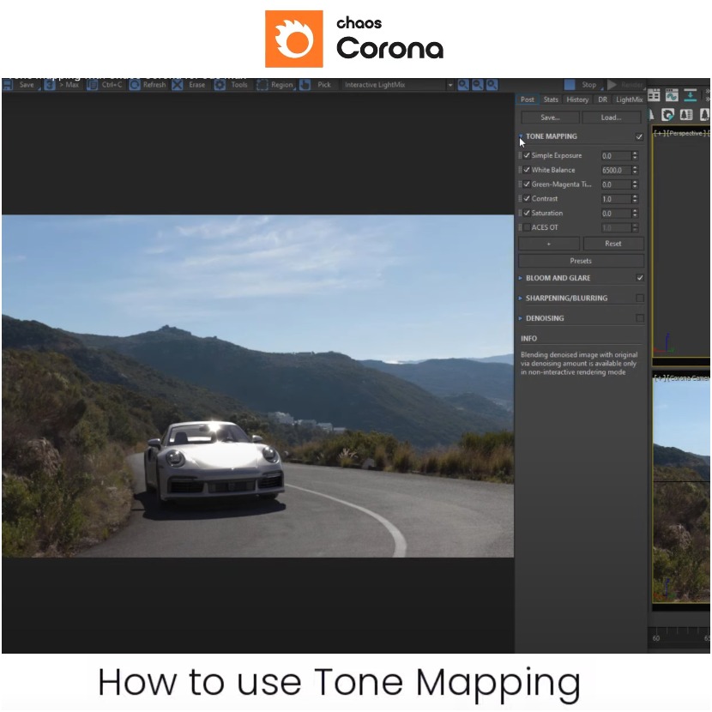Toggle the Bloom and Glare checkbox
The height and width of the screenshot is (712, 712).
click(x=640, y=278)
